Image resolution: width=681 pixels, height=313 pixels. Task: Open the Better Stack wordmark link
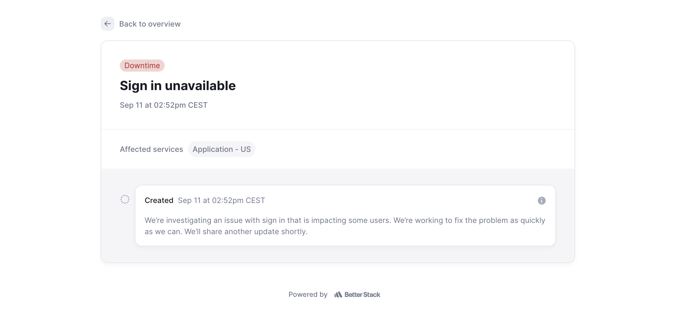pyautogui.click(x=362, y=295)
